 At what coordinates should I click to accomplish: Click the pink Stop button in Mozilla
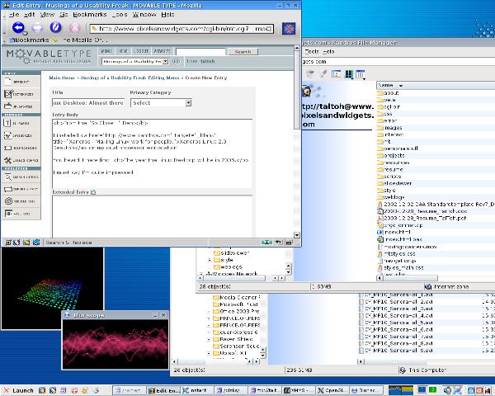[74, 27]
